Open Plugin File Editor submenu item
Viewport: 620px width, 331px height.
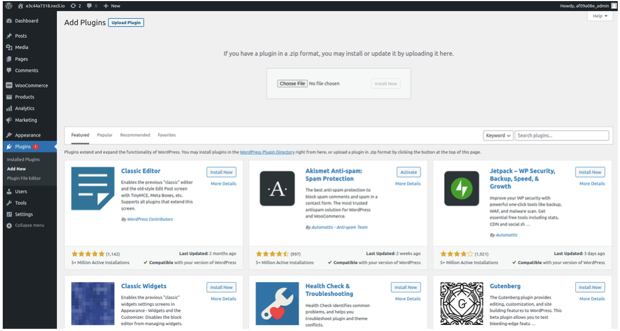coord(24,179)
